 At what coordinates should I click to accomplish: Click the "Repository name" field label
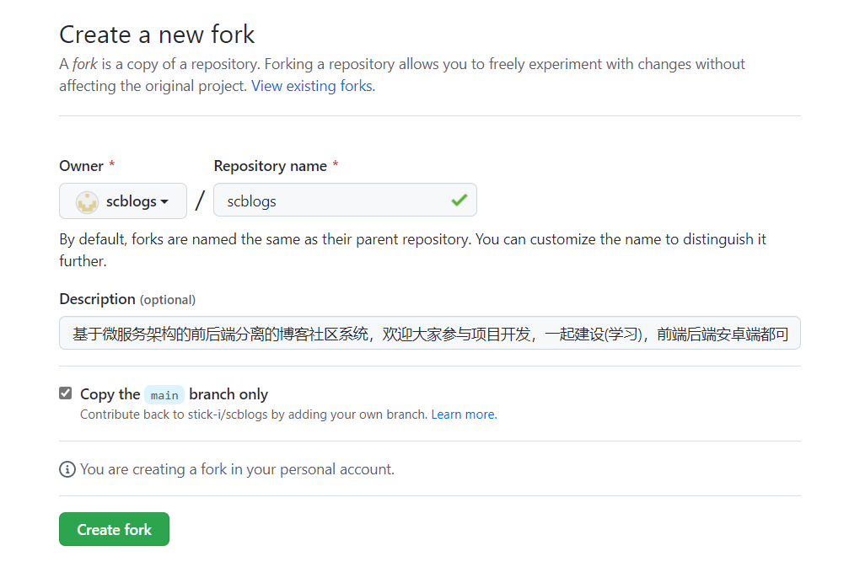270,166
